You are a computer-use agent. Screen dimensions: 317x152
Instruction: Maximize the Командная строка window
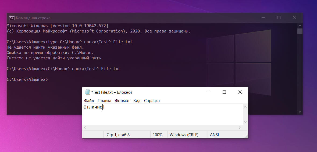tap(279, 18)
